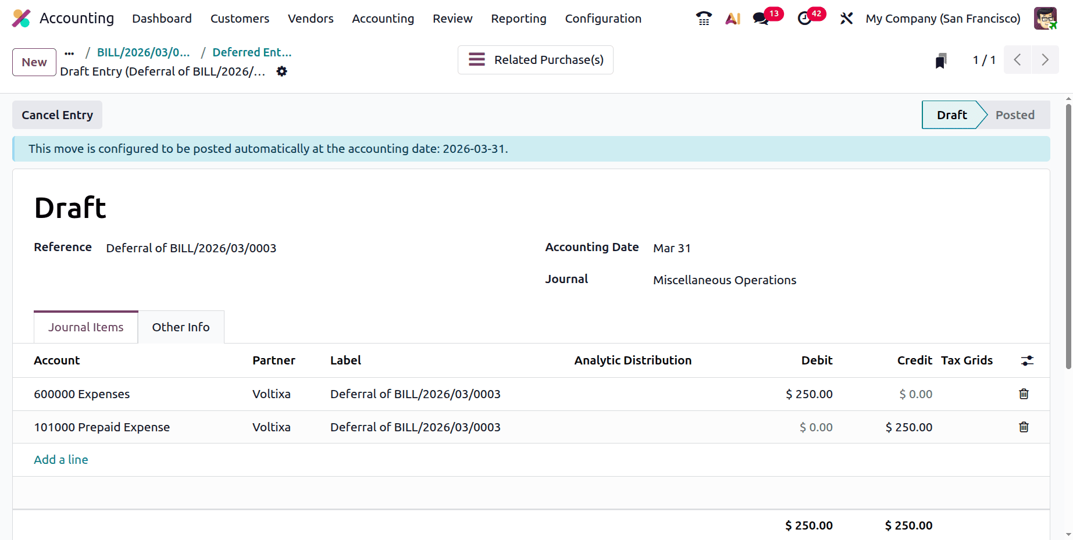Click Cancel Entry button

point(57,115)
